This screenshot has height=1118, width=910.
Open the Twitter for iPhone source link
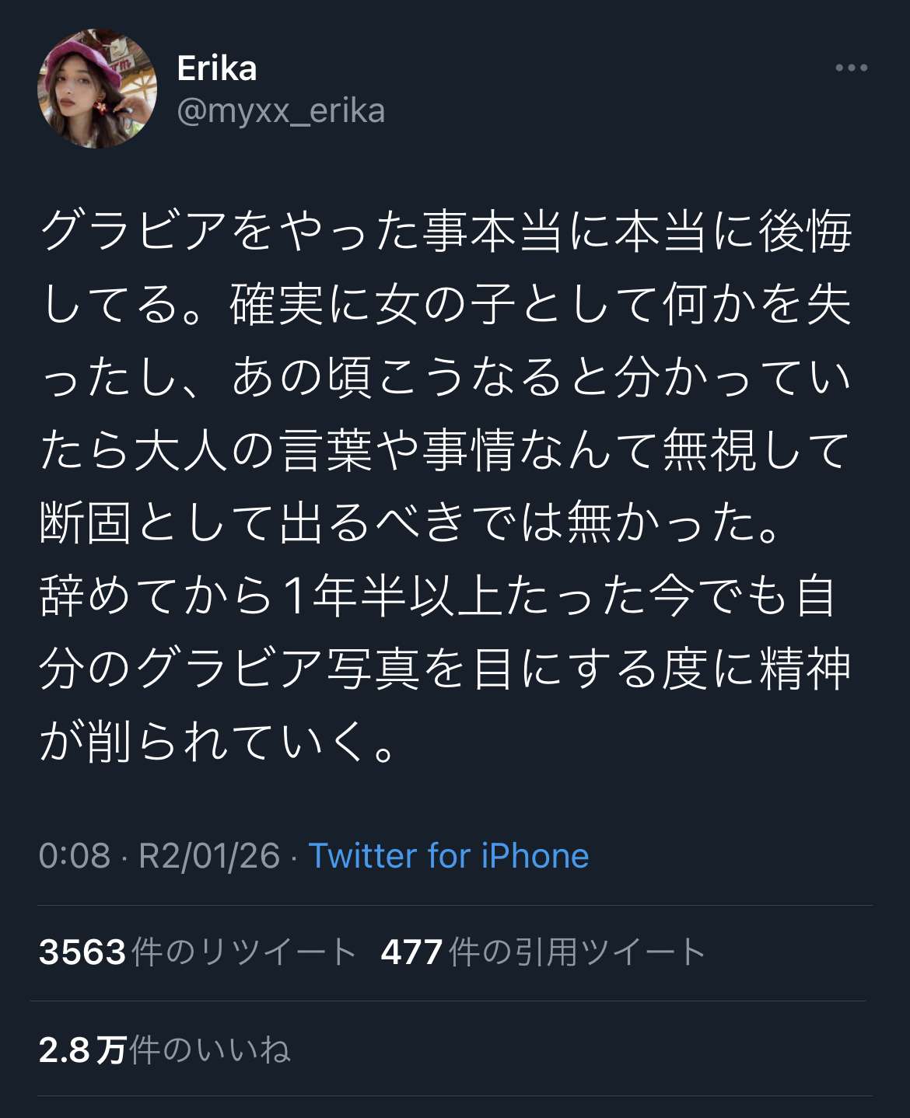449,856
